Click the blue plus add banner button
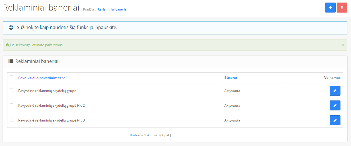This screenshot has height=146, width=351. [330, 8]
